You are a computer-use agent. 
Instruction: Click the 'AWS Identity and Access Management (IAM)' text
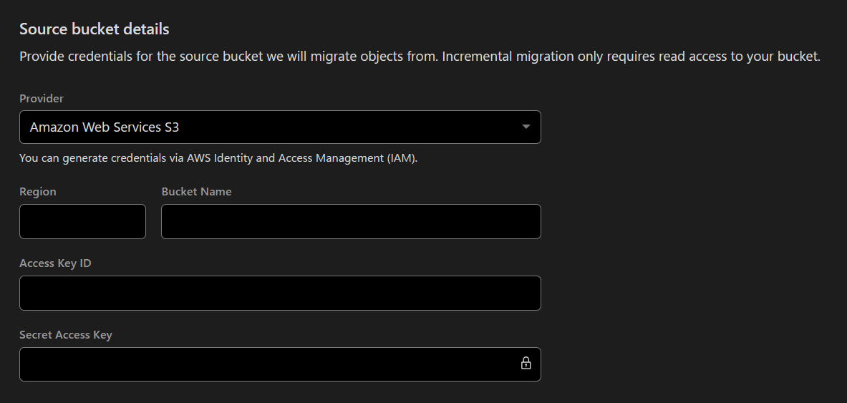(x=301, y=158)
